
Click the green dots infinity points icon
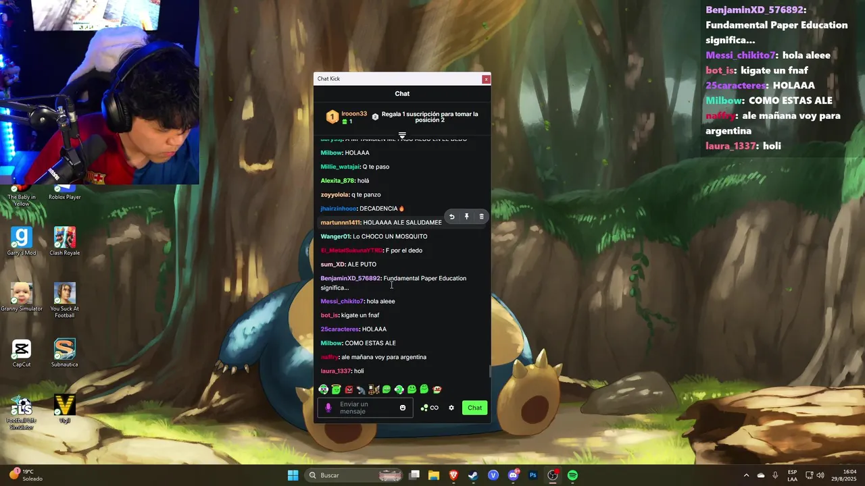tap(429, 408)
